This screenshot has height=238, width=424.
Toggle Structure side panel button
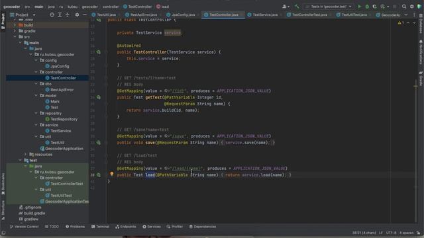tap(3, 210)
